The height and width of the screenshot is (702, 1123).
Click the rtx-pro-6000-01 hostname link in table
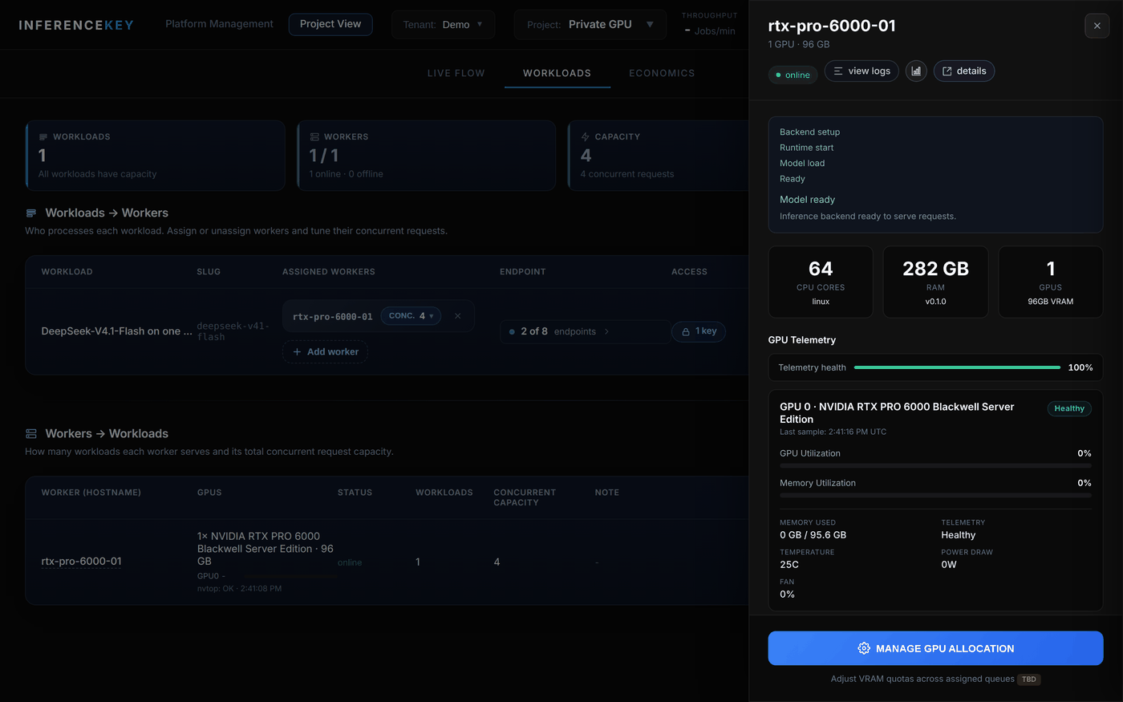click(82, 562)
